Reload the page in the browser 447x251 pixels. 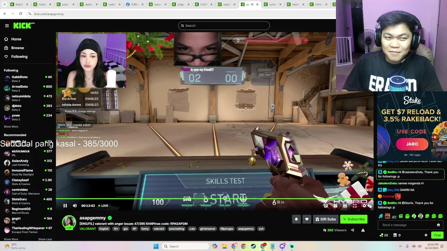tap(21, 14)
